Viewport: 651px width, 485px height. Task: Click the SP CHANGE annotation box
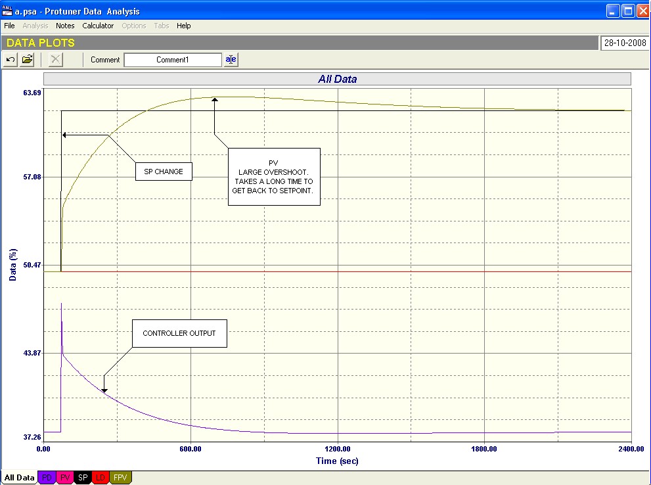click(x=164, y=172)
